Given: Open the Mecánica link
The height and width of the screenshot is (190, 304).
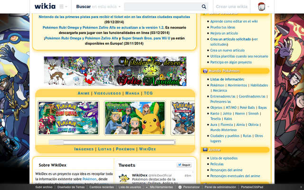Looking at the screenshot, I should (x=220, y=91).
